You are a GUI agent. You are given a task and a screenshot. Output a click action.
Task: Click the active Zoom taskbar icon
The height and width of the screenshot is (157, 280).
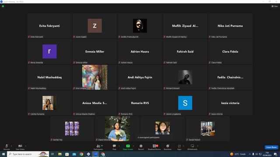(x=96, y=154)
